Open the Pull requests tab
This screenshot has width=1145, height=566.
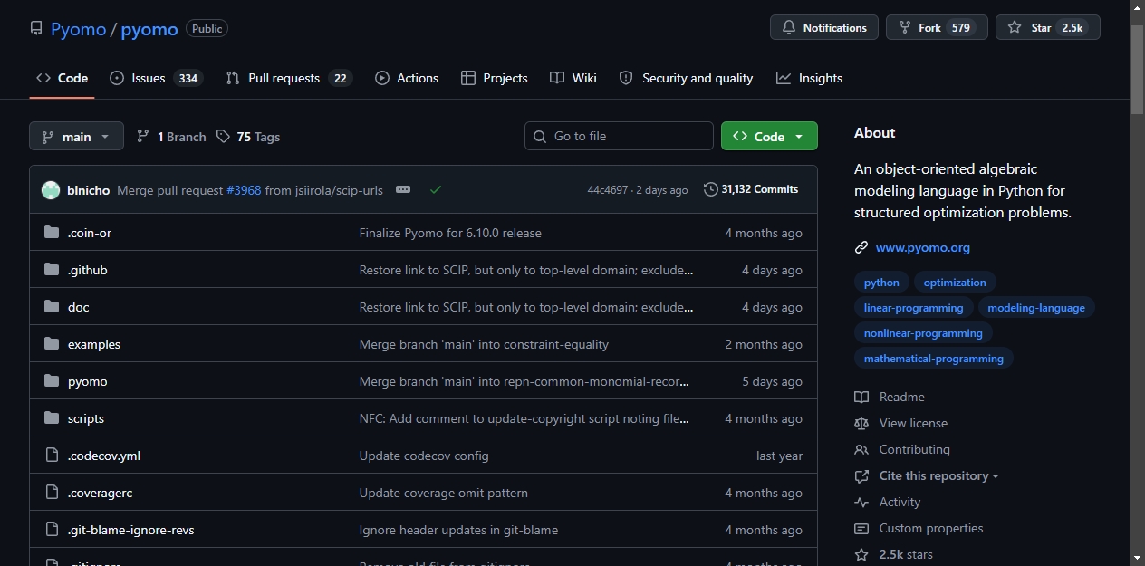(x=289, y=78)
